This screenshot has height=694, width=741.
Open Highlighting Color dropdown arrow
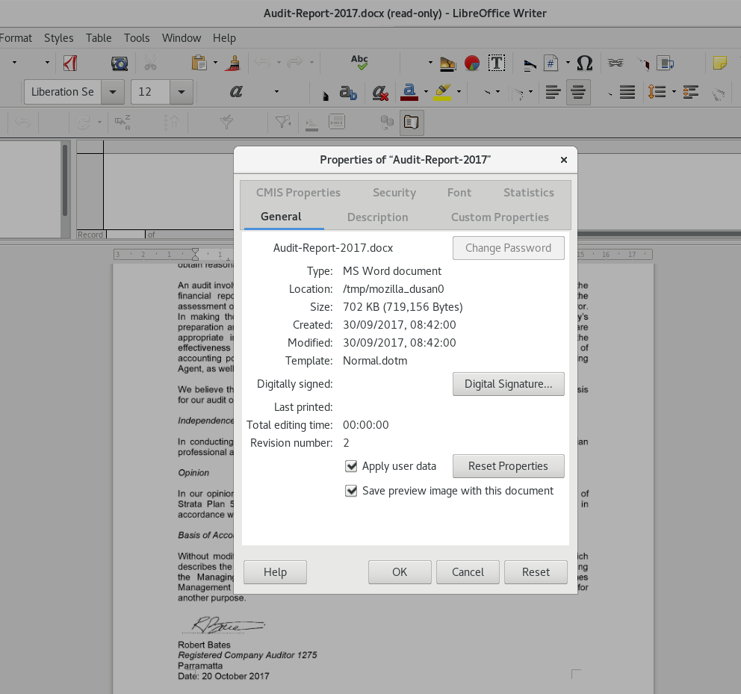(x=459, y=92)
